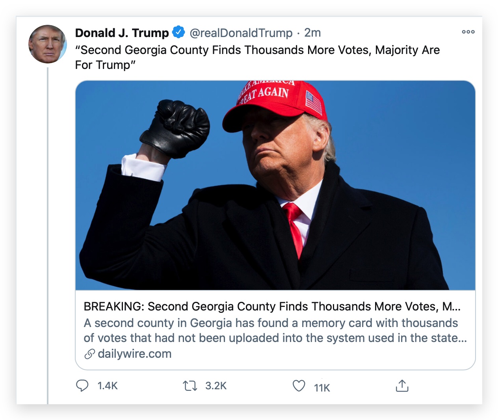Click the BREAKING article headline in card

pos(272,307)
